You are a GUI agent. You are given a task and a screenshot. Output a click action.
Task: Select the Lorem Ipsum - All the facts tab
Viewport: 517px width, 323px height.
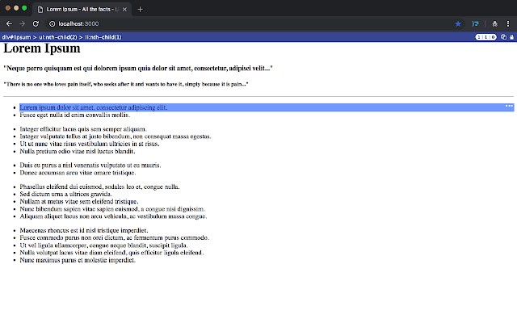(82, 10)
